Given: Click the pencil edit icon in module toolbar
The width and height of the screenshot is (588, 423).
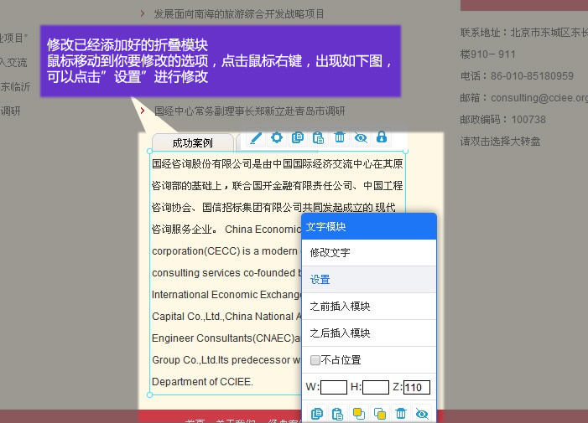Looking at the screenshot, I should 256,137.
